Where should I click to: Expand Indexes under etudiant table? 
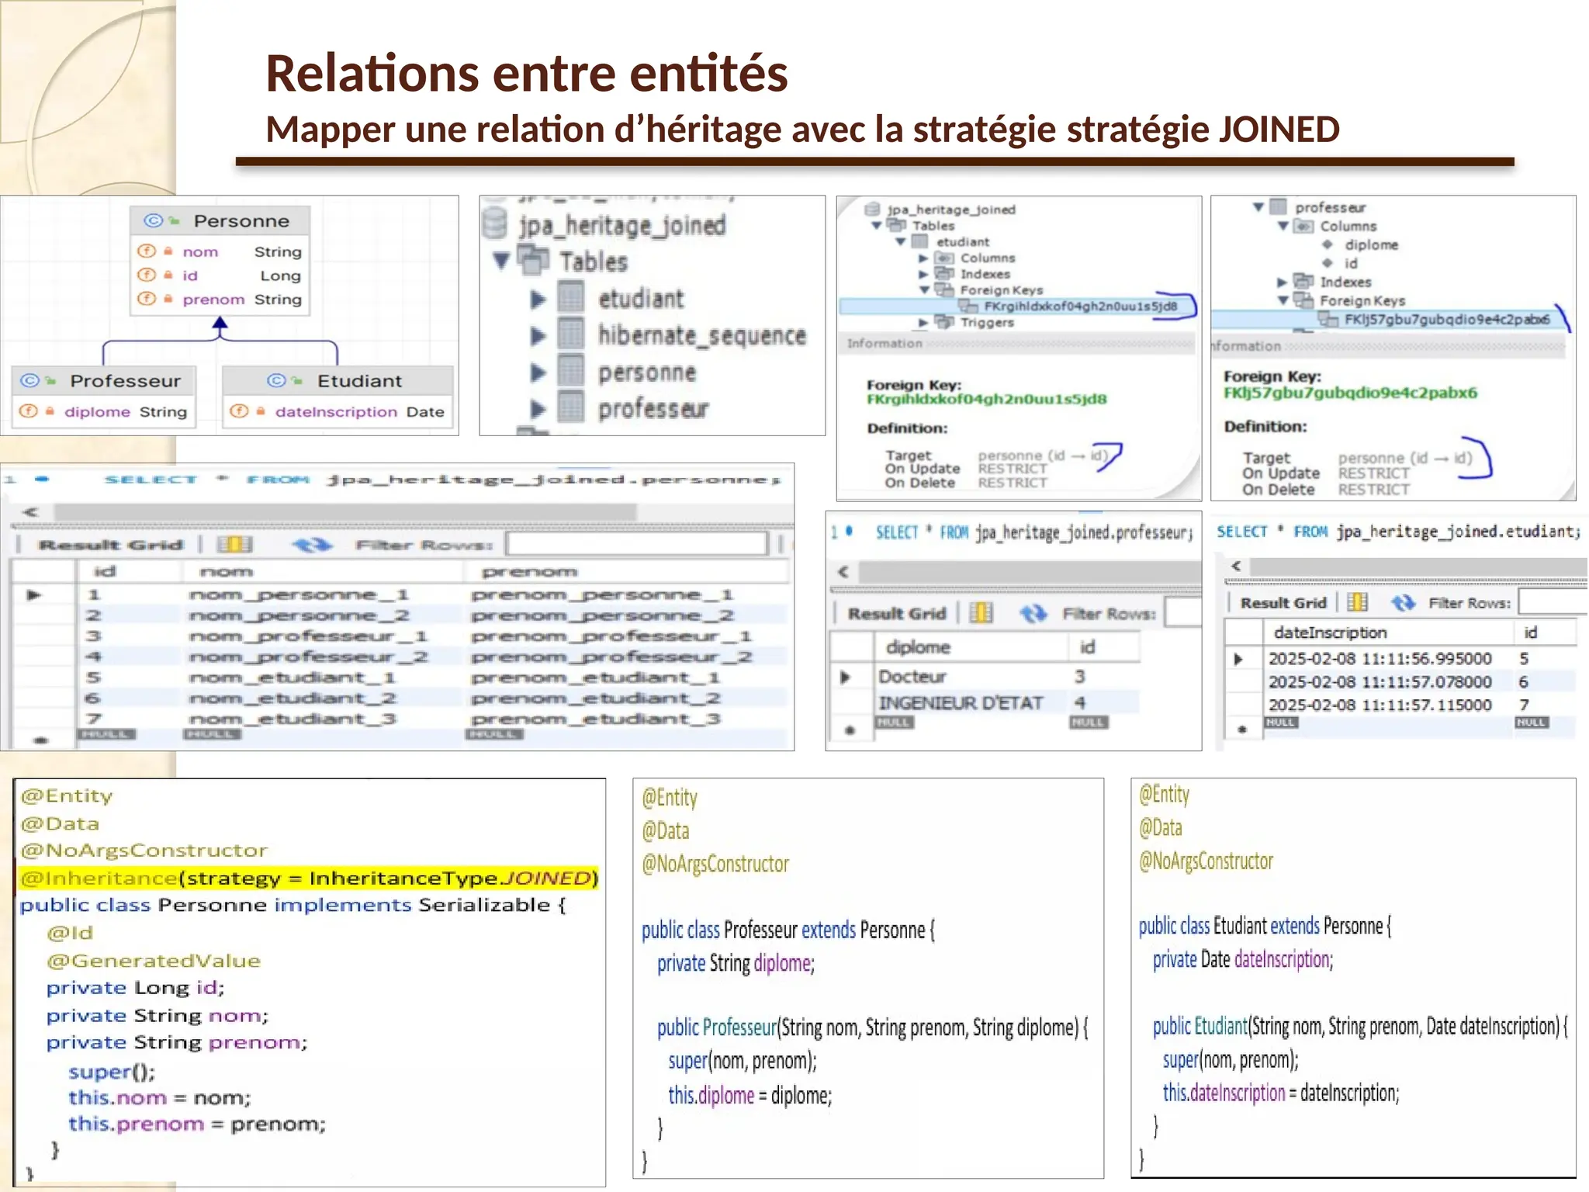pyautogui.click(x=923, y=274)
